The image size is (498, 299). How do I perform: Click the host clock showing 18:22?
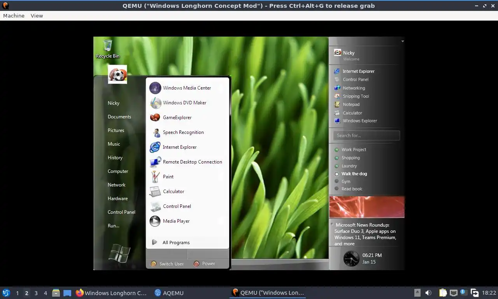click(x=489, y=293)
